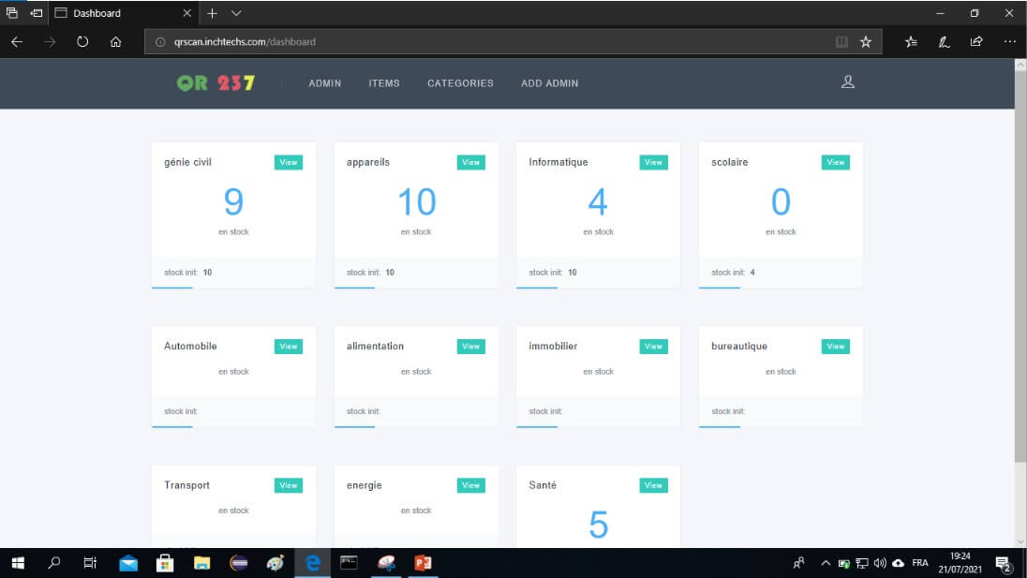
Task: Show hidden system tray icons
Action: tap(826, 563)
